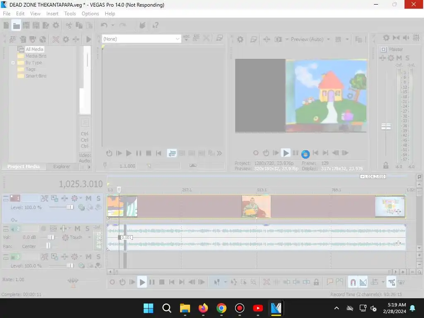Viewport: 424px width, 318px height.
Task: Toggle Master bus Solo S button
Action: (x=407, y=58)
